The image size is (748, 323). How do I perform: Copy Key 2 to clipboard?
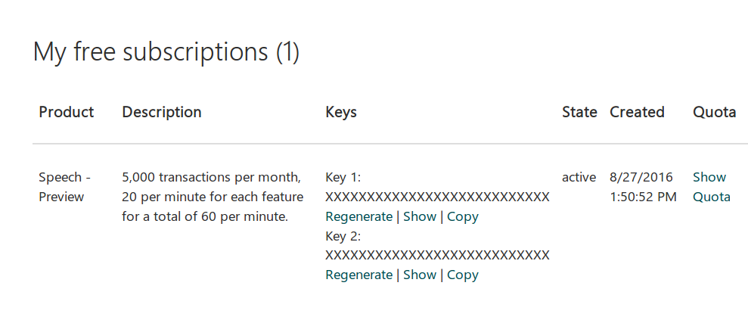click(463, 275)
